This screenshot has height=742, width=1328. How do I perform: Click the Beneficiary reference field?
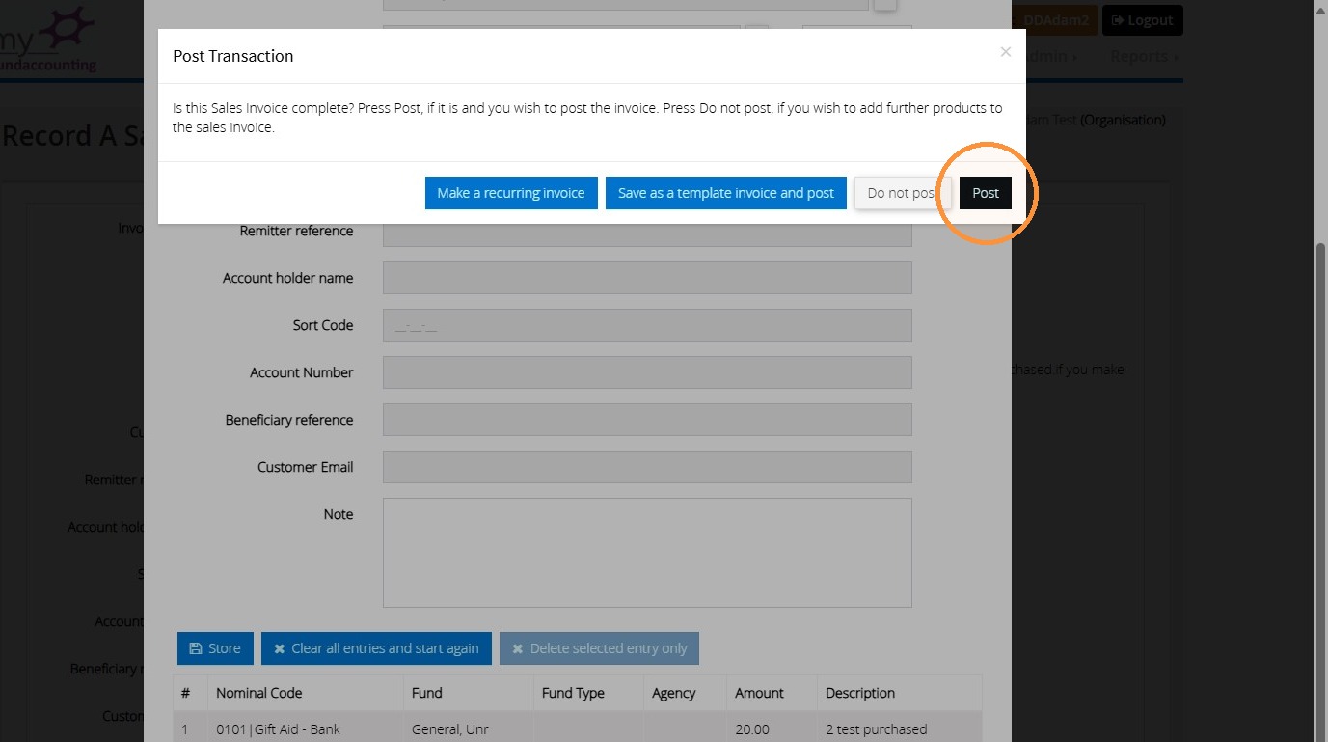pyautogui.click(x=647, y=420)
